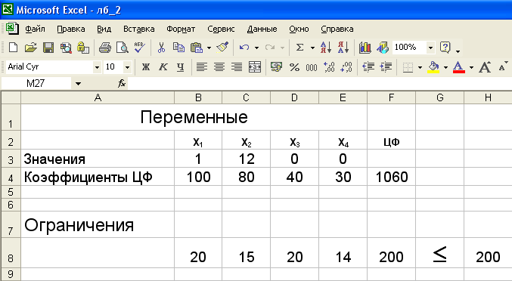The height and width of the screenshot is (281, 512).
Task: Undo the last action
Action: (x=244, y=48)
